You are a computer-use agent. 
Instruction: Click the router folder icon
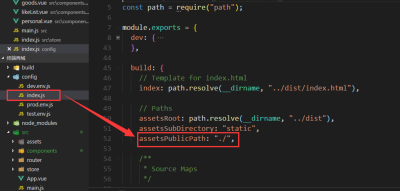tap(21, 160)
